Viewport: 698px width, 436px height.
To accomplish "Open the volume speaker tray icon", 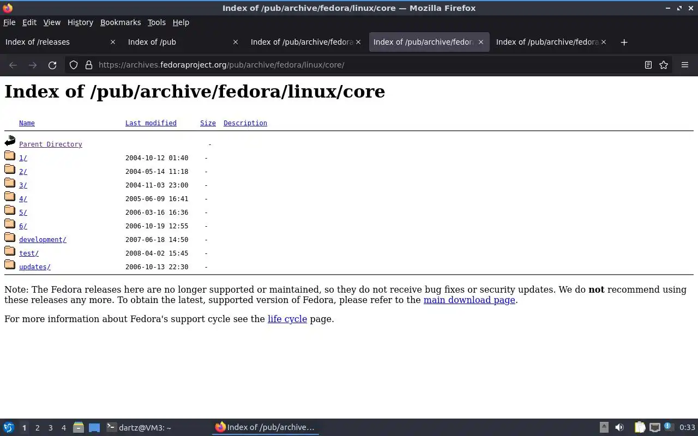I will pyautogui.click(x=619, y=428).
